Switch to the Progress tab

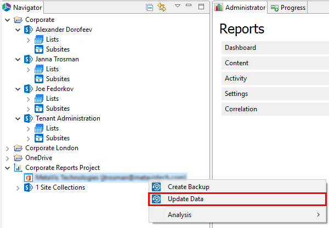[288, 8]
